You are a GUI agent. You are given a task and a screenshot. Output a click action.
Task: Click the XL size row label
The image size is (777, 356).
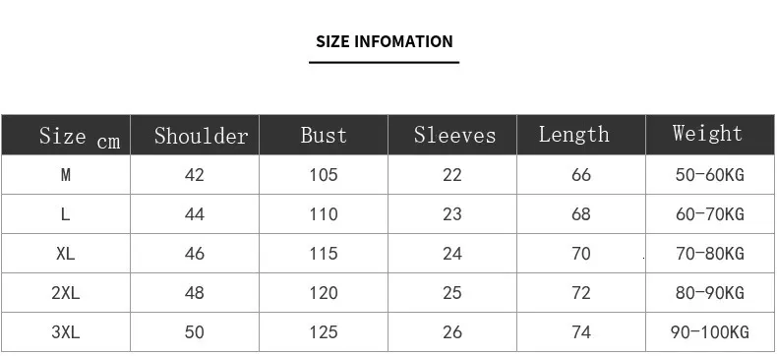pyautogui.click(x=66, y=254)
